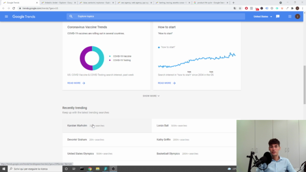Click the COVID-19 Testing legend entry

[120, 60]
